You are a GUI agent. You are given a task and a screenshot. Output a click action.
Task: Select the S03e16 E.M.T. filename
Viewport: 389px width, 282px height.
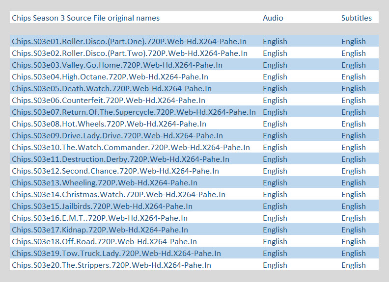tap(100, 218)
